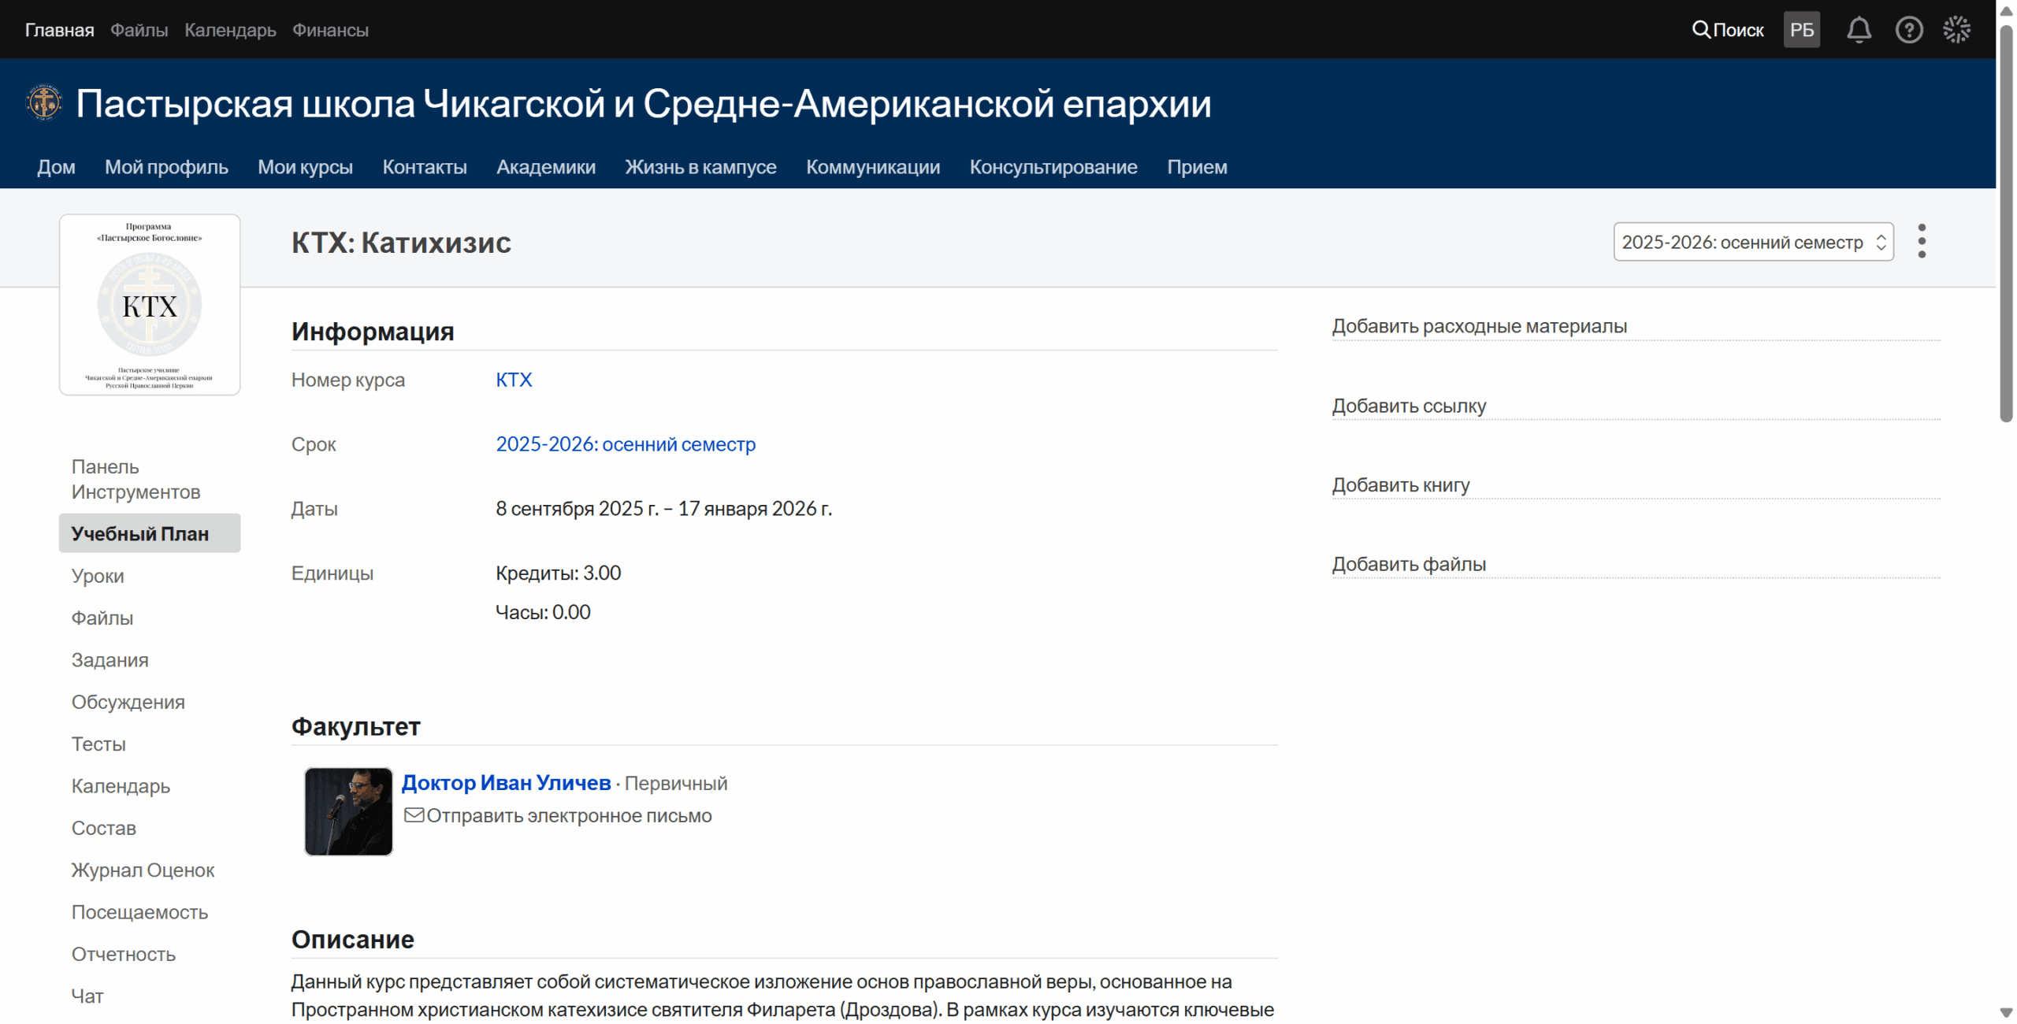
Task: Click the scrollbar down arrow
Action: 2006,1013
